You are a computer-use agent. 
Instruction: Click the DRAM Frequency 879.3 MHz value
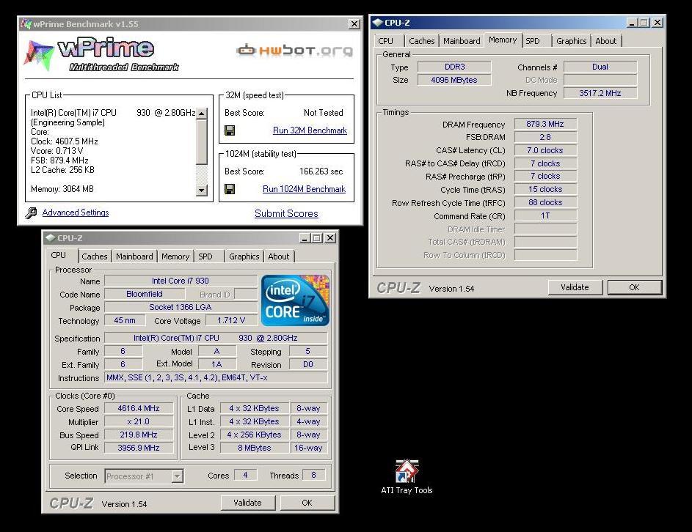click(x=545, y=124)
